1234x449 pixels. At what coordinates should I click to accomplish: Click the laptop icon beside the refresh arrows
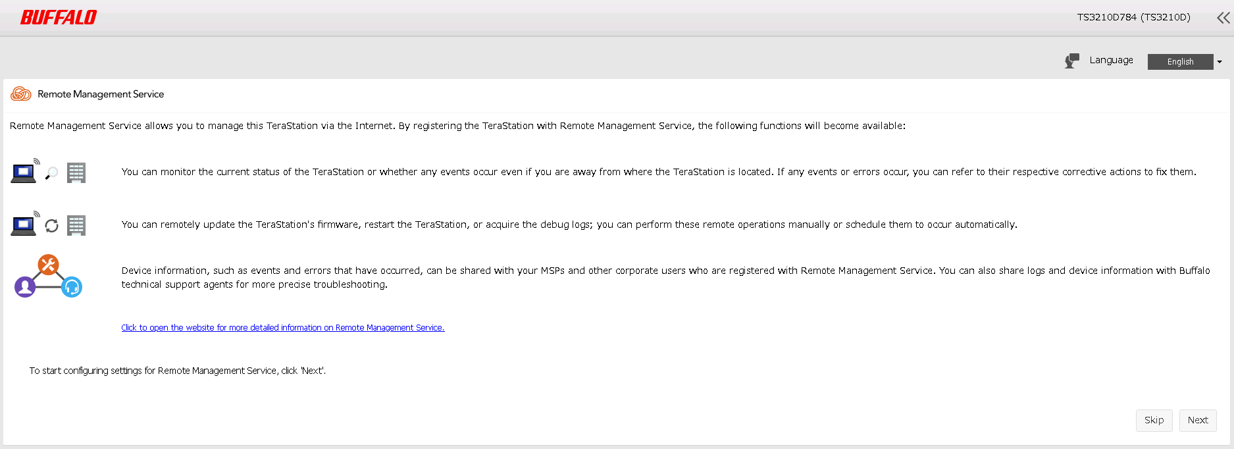pos(24,226)
